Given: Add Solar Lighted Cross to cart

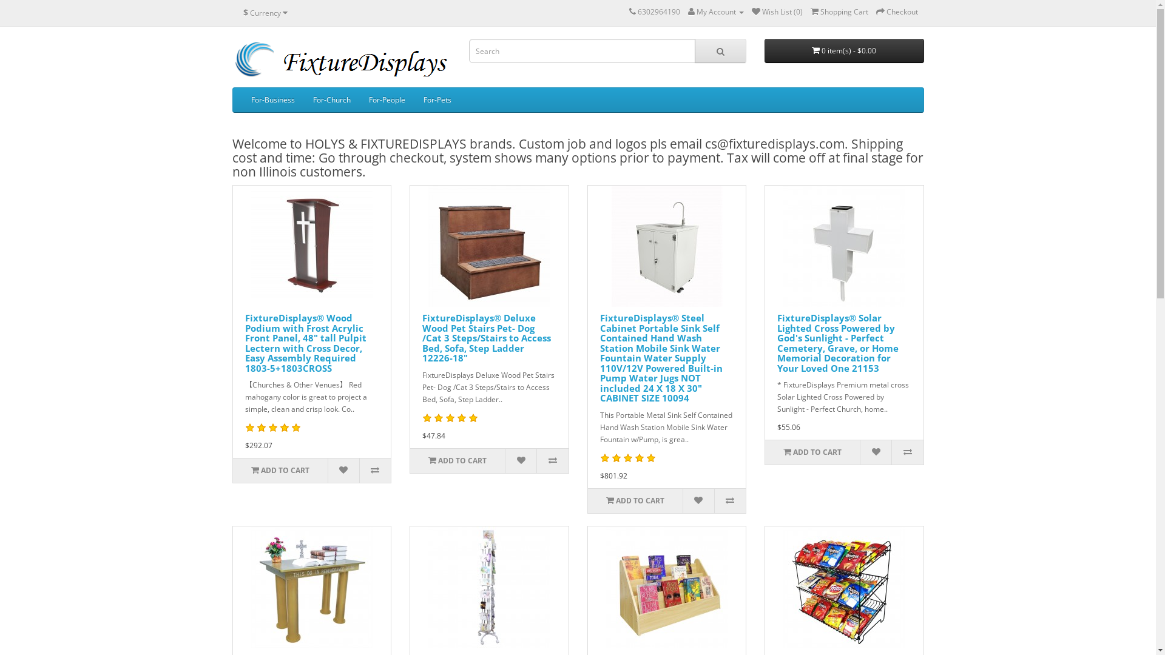Looking at the screenshot, I should [812, 452].
